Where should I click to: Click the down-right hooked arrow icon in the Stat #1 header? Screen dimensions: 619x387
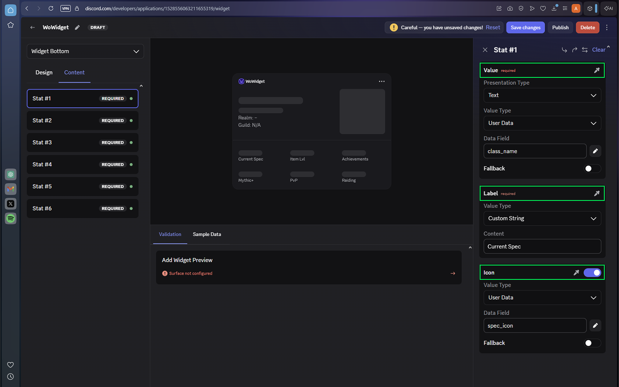564,50
